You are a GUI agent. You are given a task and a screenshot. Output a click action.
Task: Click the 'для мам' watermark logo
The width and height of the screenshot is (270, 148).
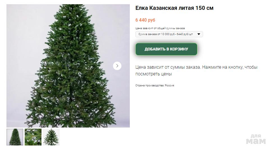(x=256, y=139)
